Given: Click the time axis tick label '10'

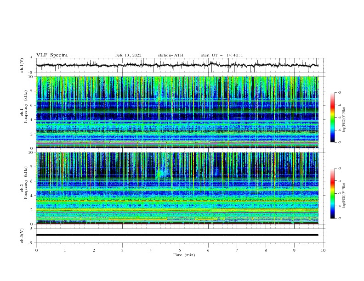Looking at the screenshot, I should coord(323,250).
